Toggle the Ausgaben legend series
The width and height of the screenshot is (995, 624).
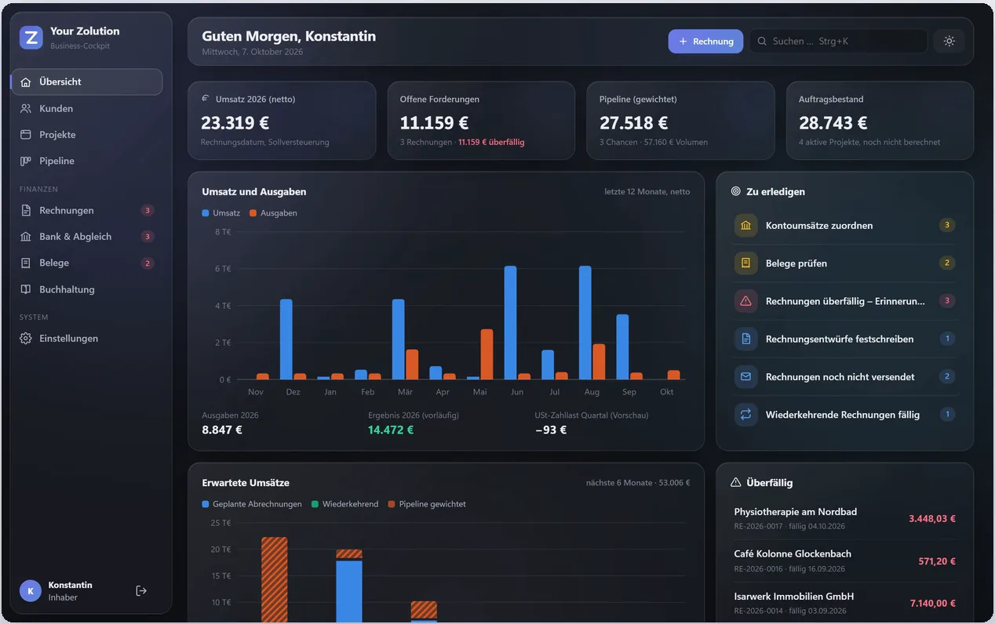[273, 213]
